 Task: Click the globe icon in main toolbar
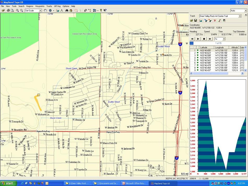point(50,10)
